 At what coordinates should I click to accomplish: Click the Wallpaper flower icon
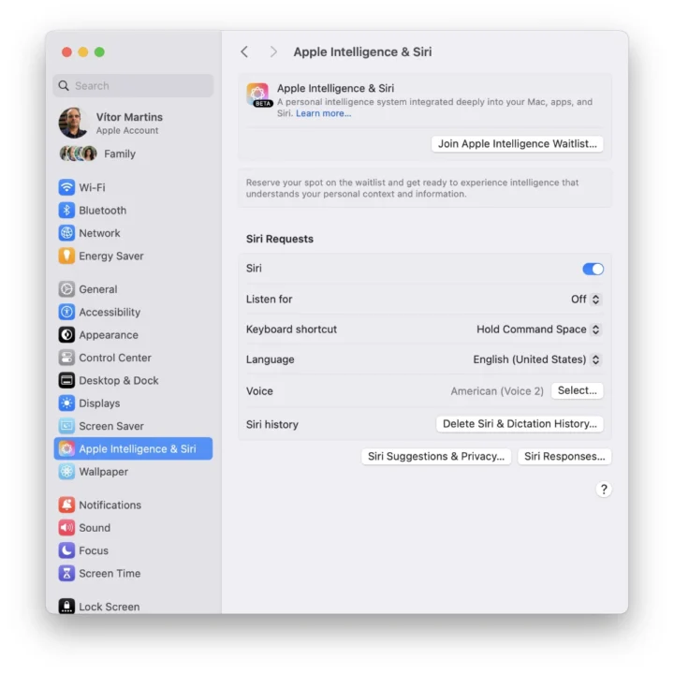coord(66,471)
